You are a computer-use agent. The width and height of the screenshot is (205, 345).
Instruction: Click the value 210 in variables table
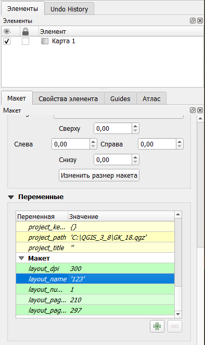pos(75,300)
